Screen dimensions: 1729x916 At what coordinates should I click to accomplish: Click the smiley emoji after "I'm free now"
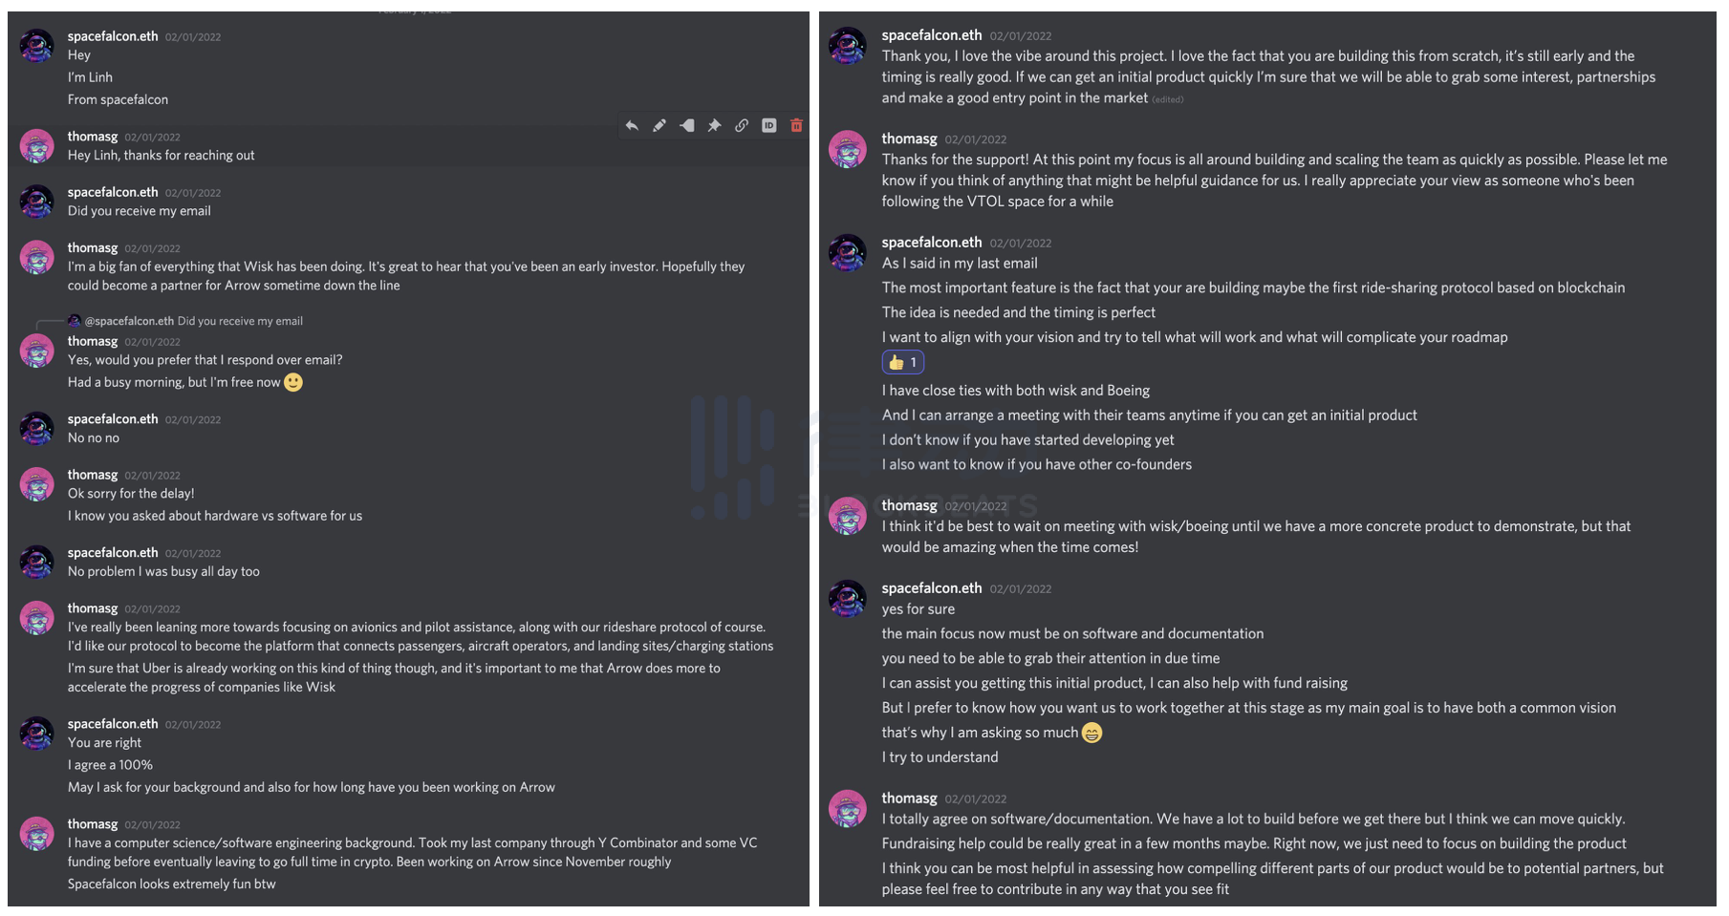(293, 382)
